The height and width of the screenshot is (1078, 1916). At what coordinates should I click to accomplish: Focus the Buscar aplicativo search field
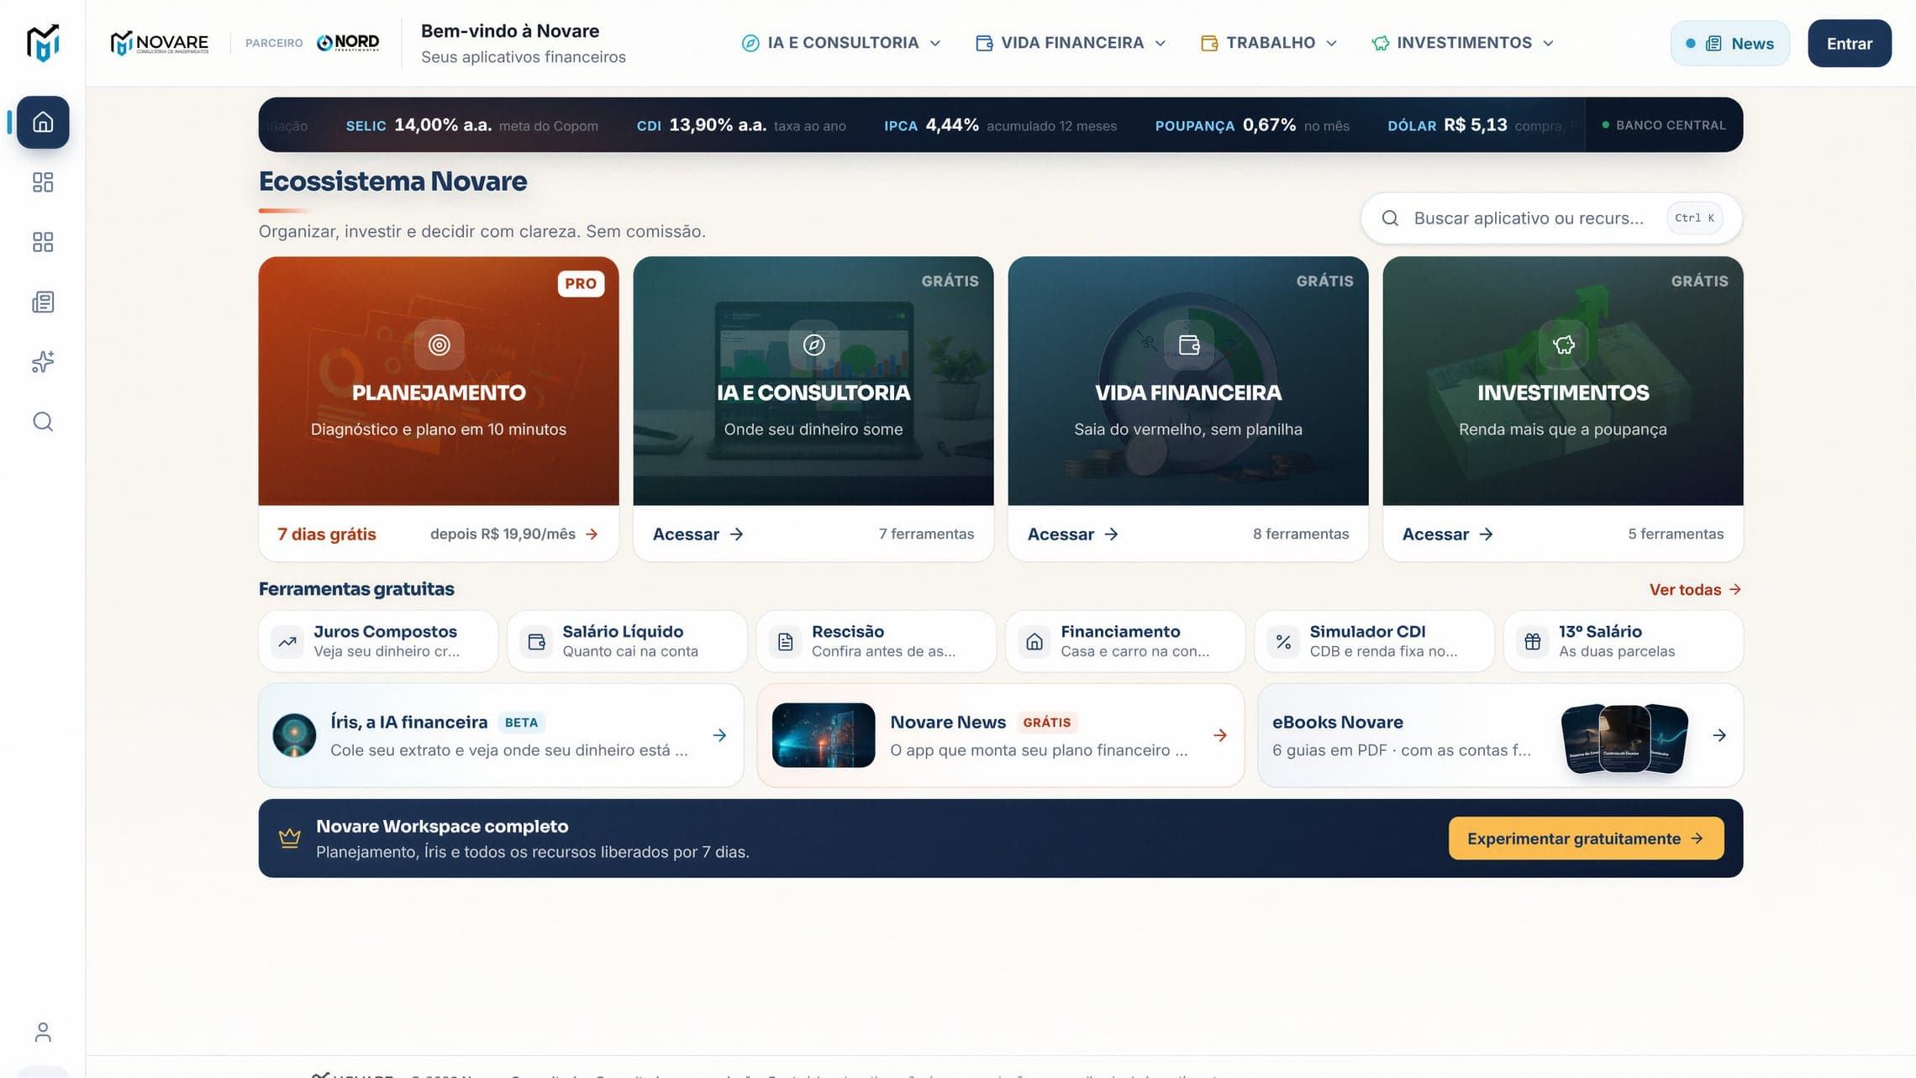point(1550,218)
